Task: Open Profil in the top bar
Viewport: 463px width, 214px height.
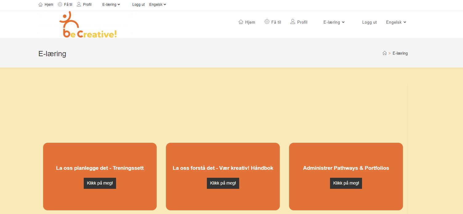Action: pyautogui.click(x=87, y=5)
